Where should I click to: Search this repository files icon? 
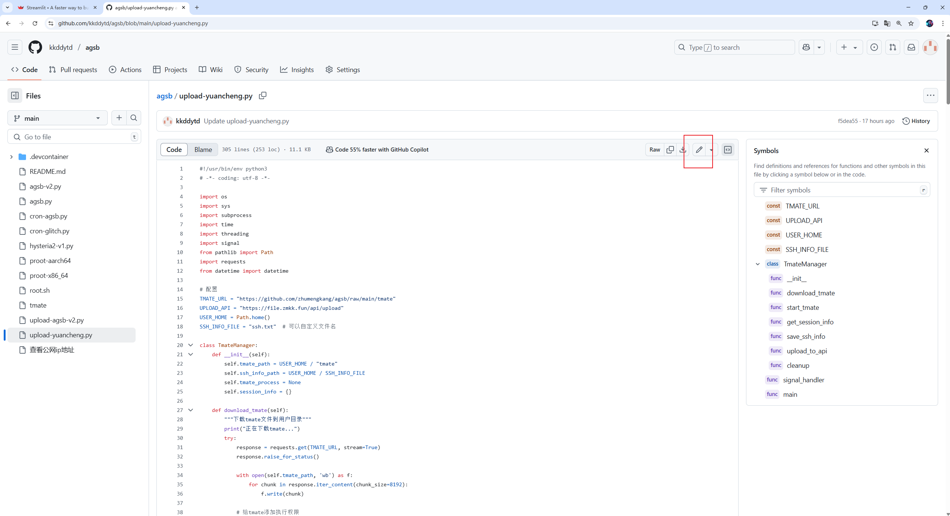[x=134, y=118]
